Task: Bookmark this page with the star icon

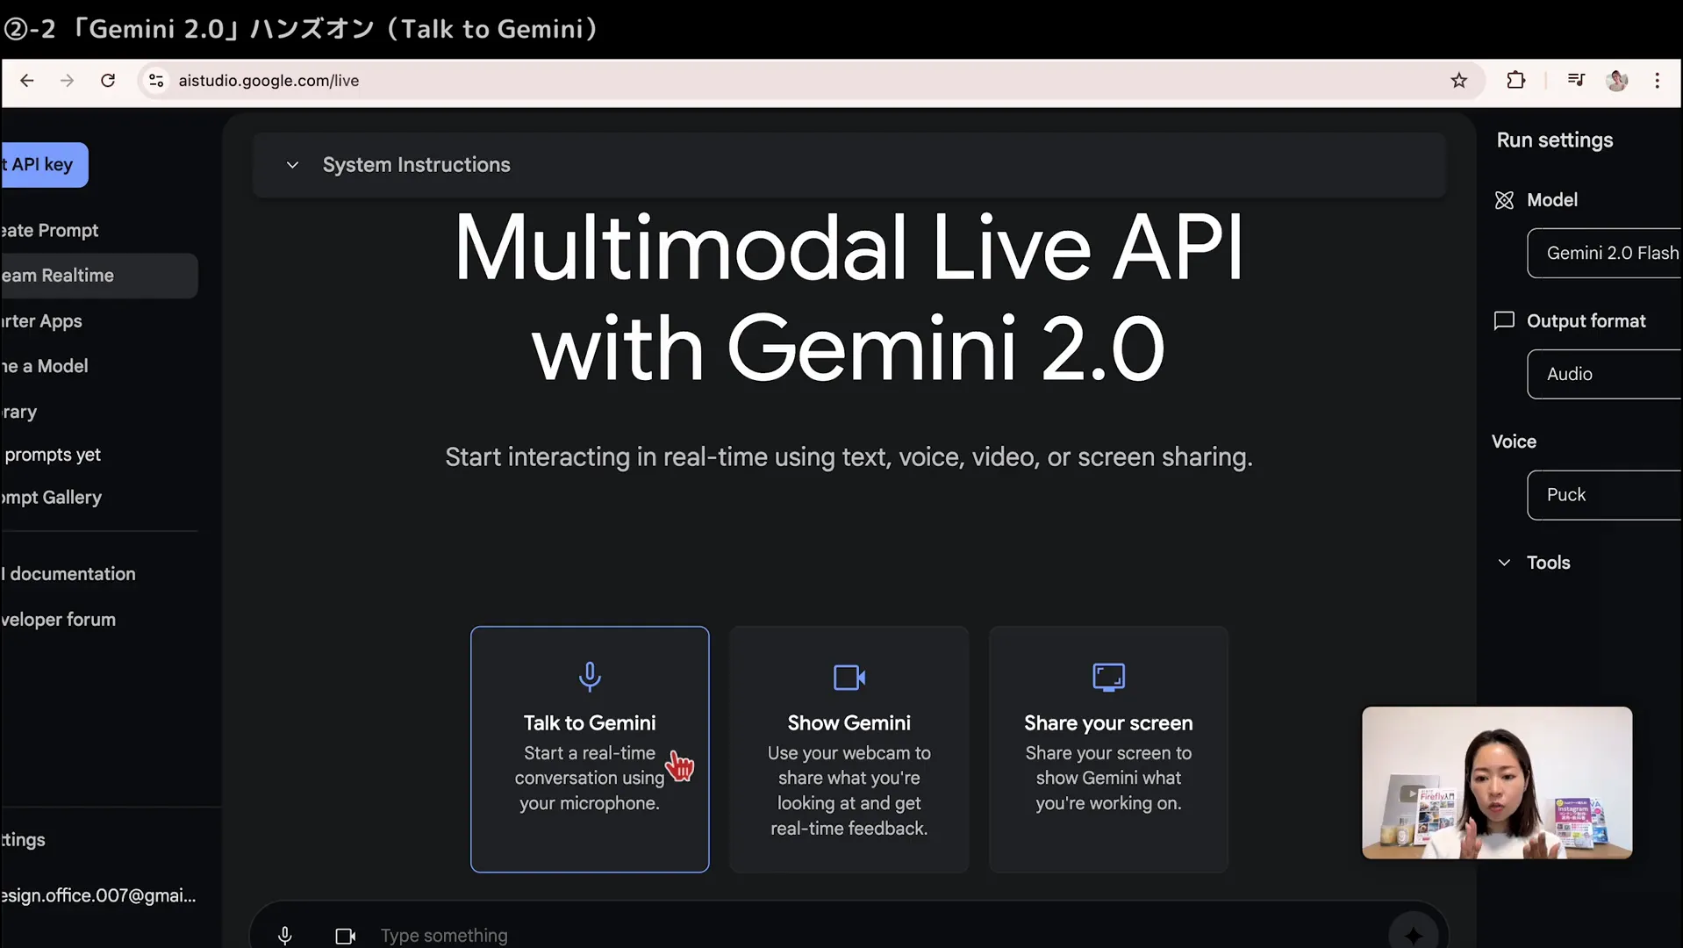Action: coord(1458,81)
